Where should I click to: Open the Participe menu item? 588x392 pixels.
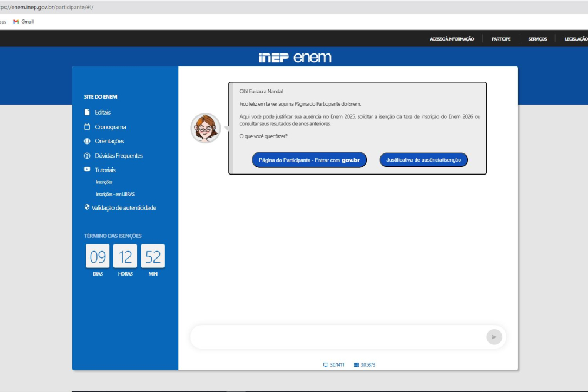(501, 39)
